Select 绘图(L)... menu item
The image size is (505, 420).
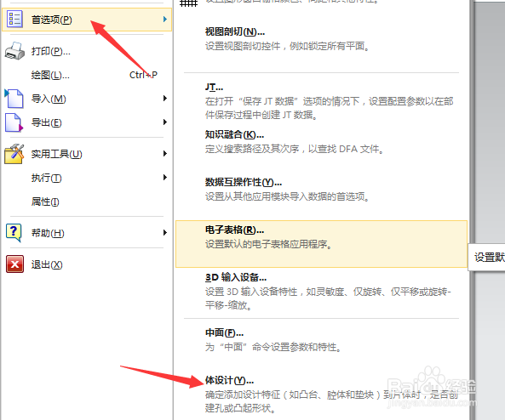click(50, 75)
